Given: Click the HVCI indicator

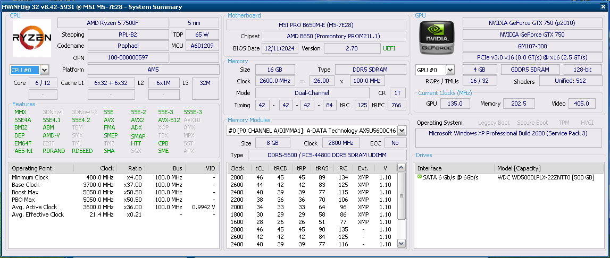Looking at the screenshot, I should [587, 123].
